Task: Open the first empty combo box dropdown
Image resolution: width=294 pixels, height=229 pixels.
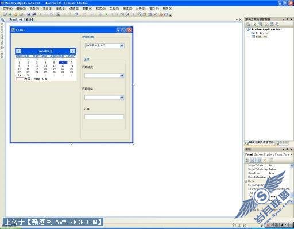Action: (x=122, y=76)
